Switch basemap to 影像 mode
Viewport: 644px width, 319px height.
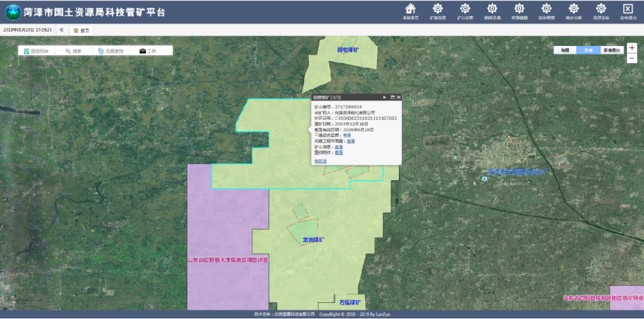(x=589, y=50)
